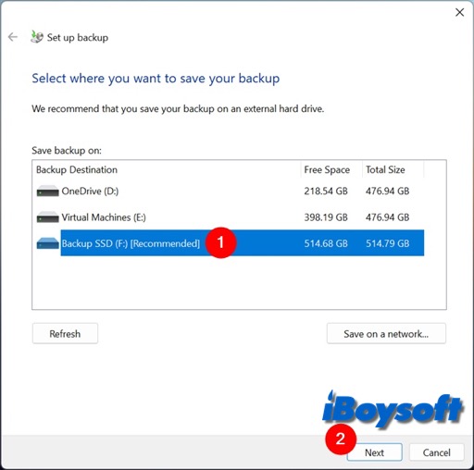Close the Set up backup dialog

[460, 12]
